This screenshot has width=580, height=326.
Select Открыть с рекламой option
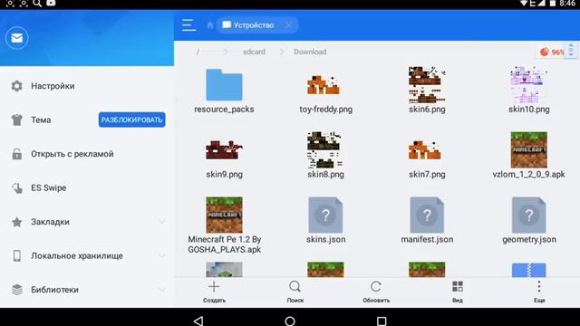click(x=87, y=154)
